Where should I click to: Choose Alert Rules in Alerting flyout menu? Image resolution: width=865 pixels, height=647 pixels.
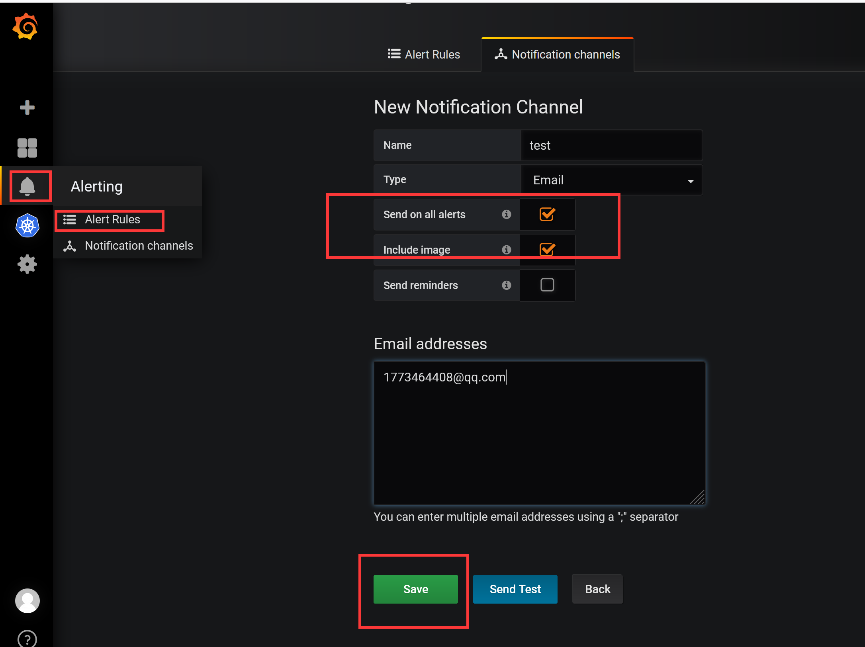(x=112, y=219)
